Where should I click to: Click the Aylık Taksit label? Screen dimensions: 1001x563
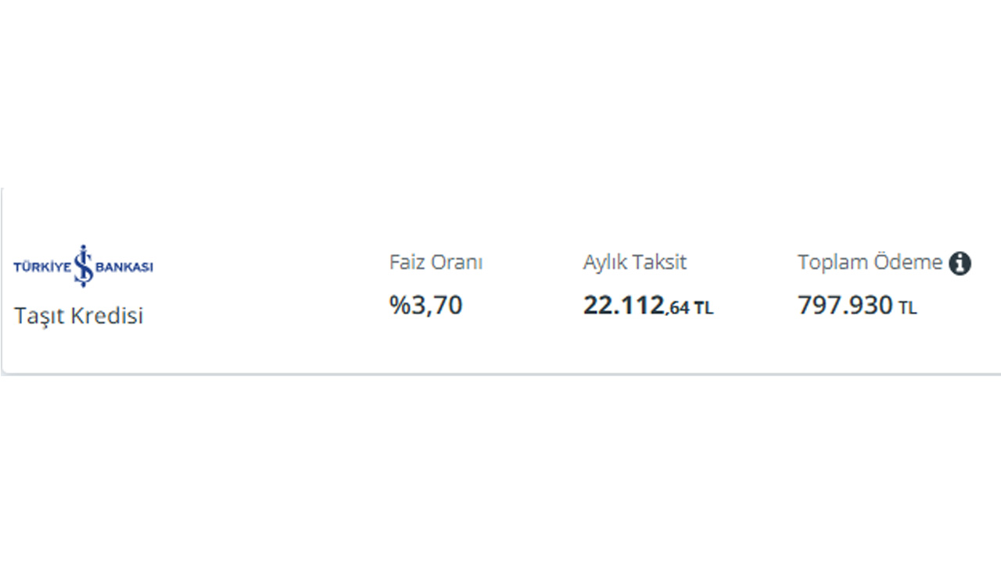click(634, 263)
